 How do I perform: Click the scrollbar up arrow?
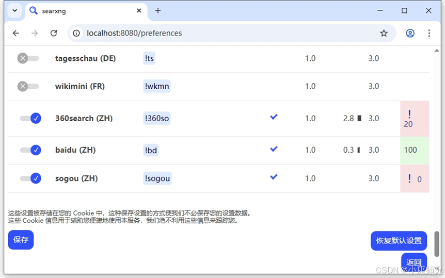click(x=437, y=51)
